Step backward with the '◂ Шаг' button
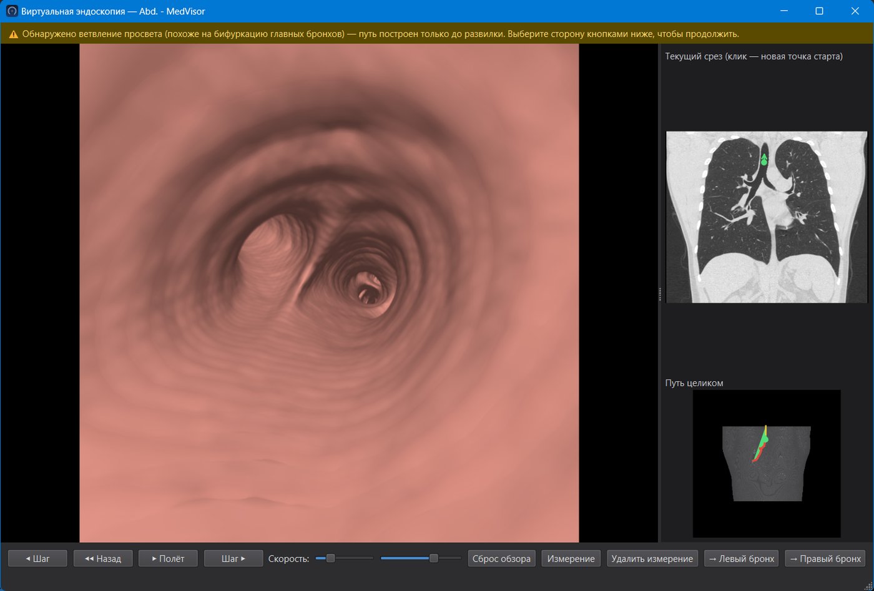 [x=37, y=559]
